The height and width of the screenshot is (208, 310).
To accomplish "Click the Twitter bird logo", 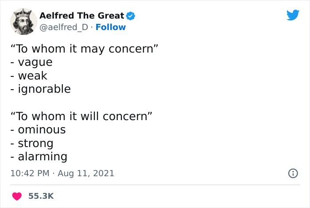I will [293, 15].
